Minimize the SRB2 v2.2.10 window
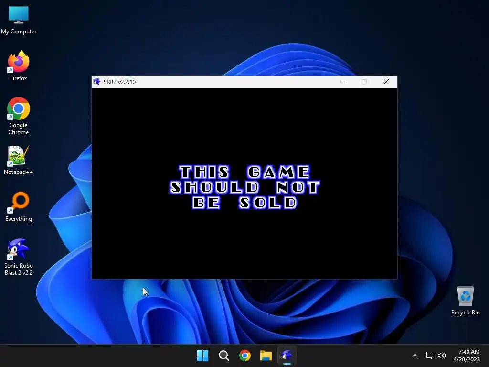Screen dimensions: 489x367 coord(343,82)
